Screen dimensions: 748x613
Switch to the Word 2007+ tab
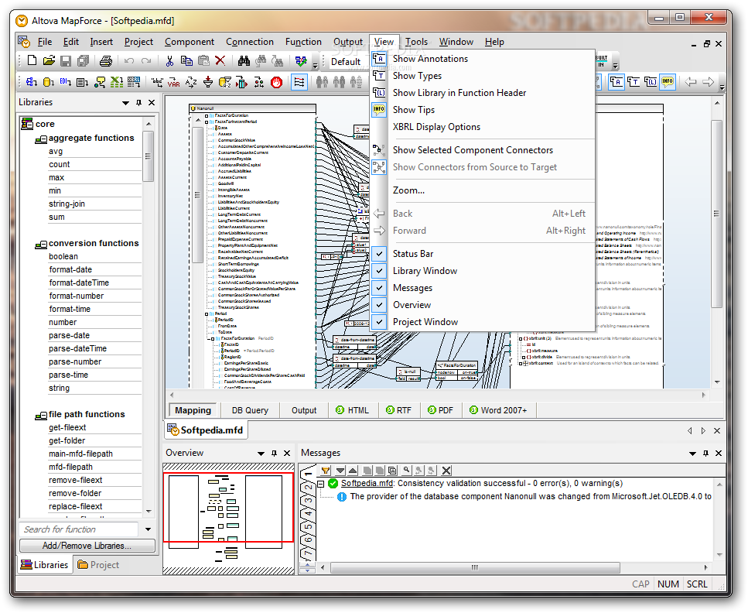coord(498,410)
